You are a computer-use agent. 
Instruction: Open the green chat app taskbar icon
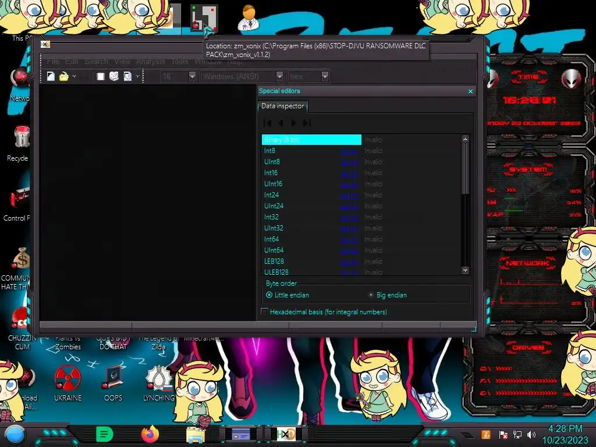(x=105, y=434)
